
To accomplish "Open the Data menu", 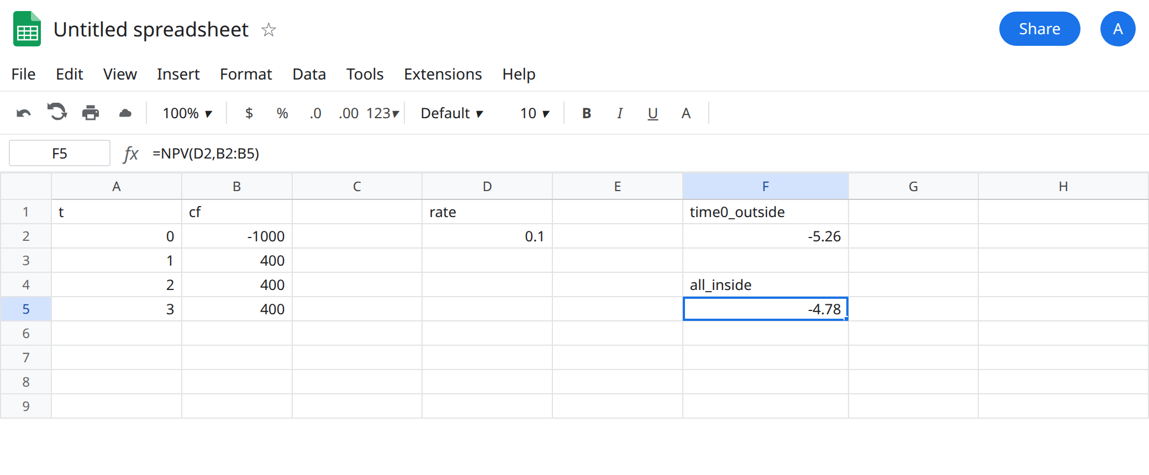I will point(309,74).
